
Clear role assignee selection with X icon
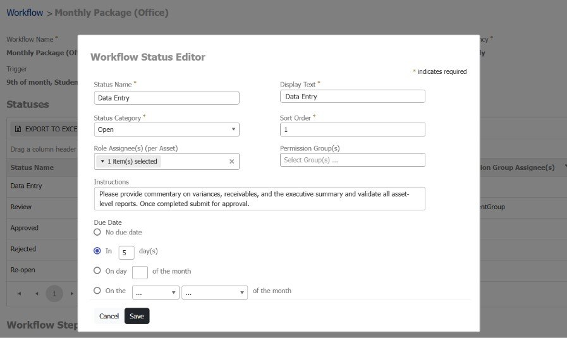(232, 162)
